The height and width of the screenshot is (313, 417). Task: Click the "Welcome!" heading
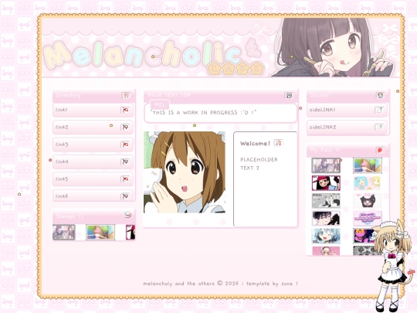click(255, 144)
